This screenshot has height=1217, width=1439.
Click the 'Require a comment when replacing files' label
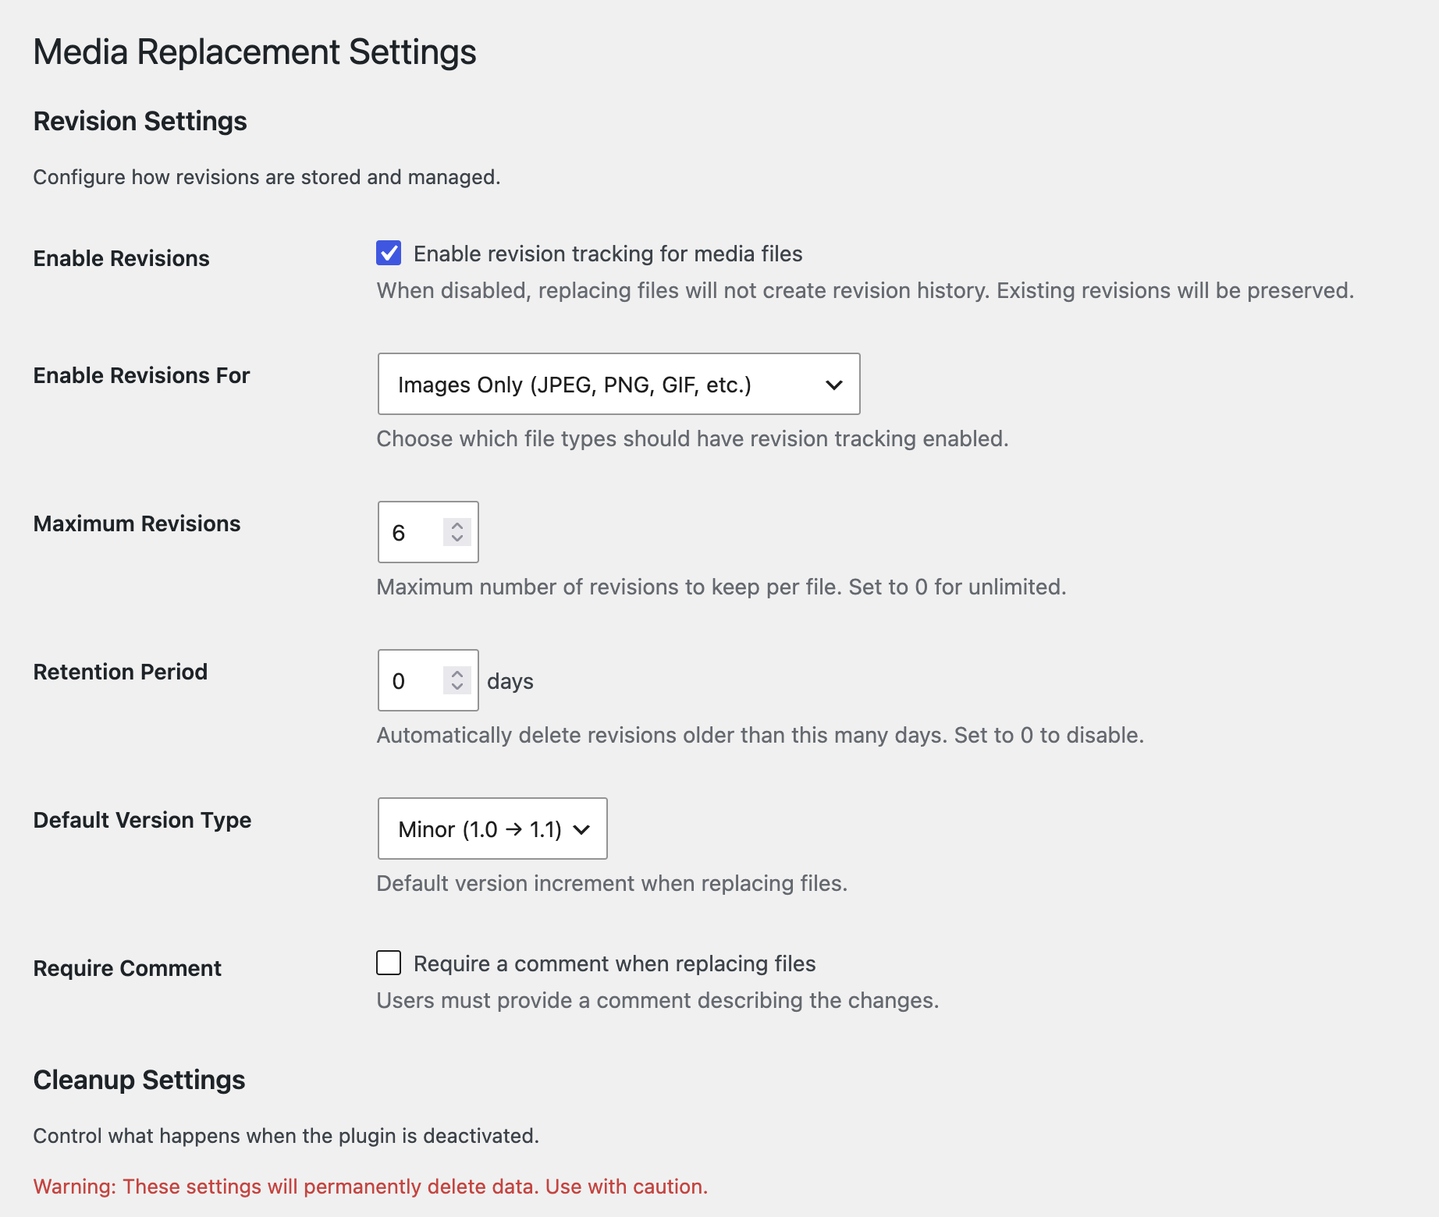pos(614,963)
